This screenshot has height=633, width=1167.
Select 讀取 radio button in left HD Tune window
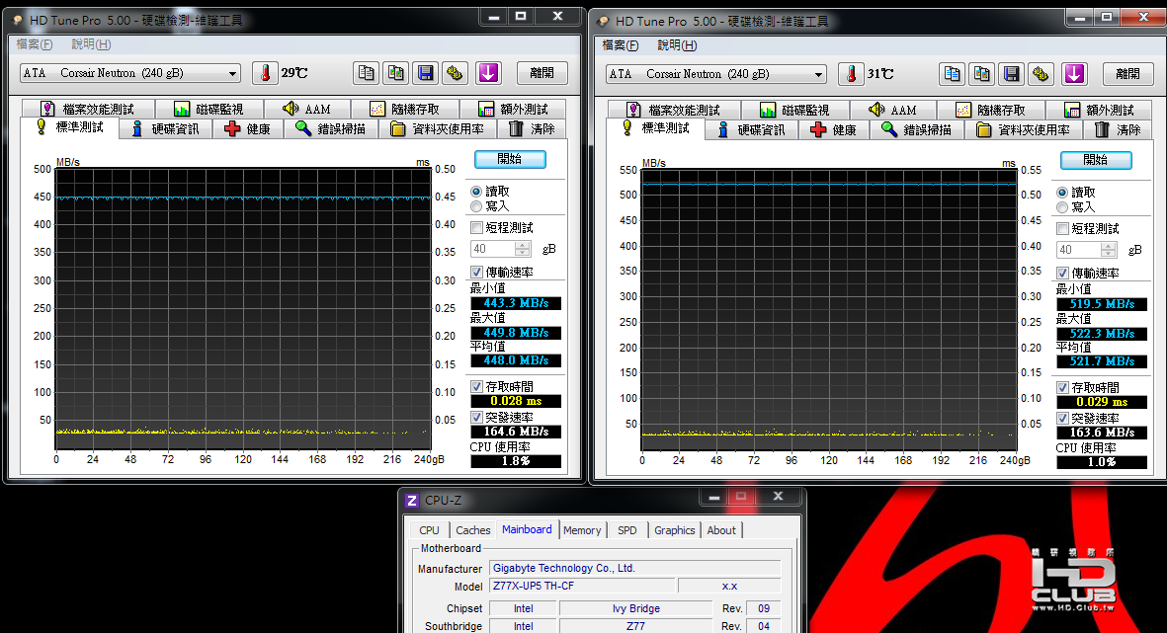point(476,192)
